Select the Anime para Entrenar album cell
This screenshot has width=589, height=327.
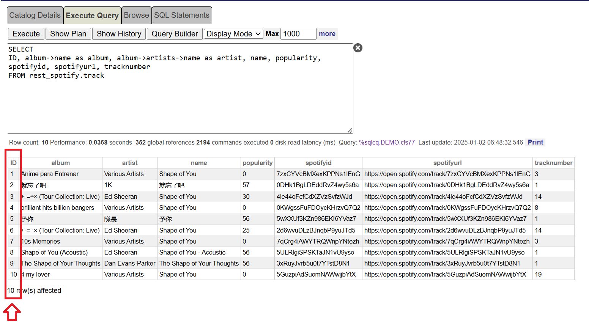pos(61,174)
